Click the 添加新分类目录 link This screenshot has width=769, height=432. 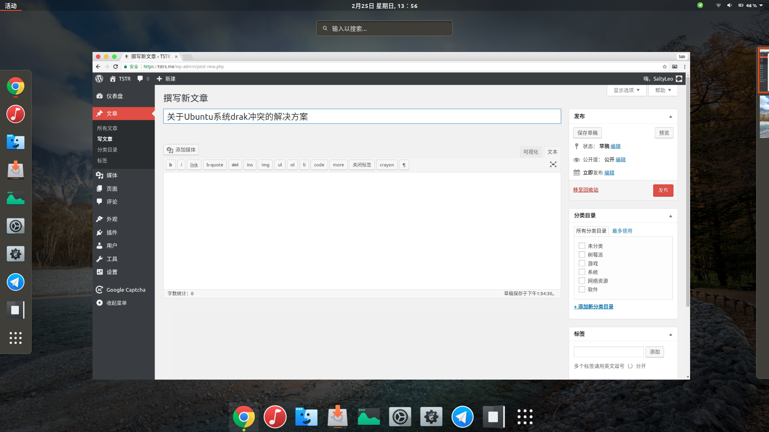pos(594,307)
